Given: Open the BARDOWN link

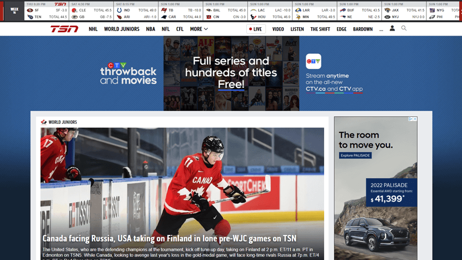Looking at the screenshot, I should click(x=362, y=29).
